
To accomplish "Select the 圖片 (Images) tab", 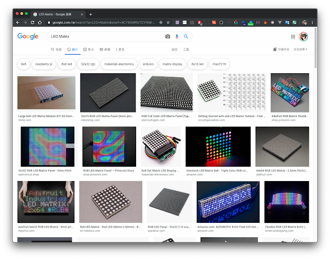I will [73, 50].
